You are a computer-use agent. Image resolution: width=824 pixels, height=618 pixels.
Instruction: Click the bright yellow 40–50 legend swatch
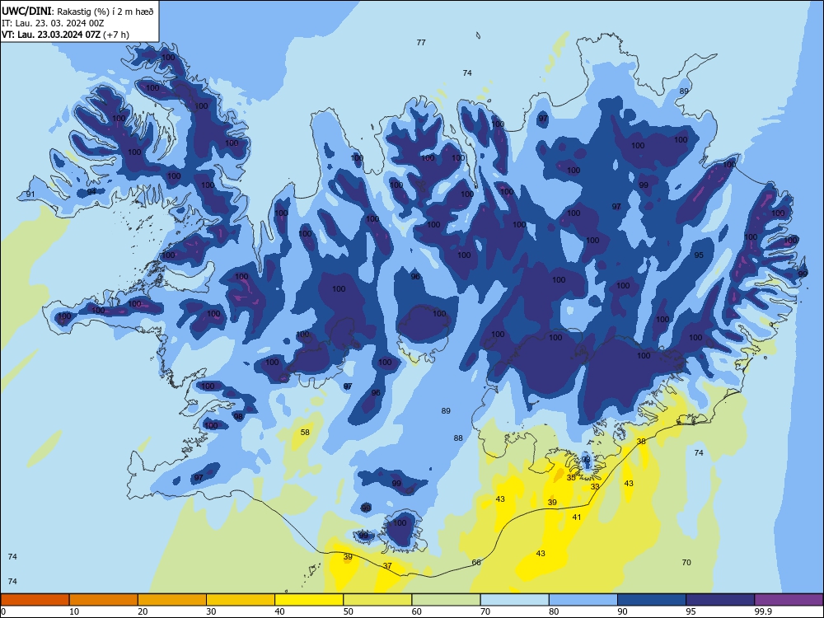click(309, 600)
